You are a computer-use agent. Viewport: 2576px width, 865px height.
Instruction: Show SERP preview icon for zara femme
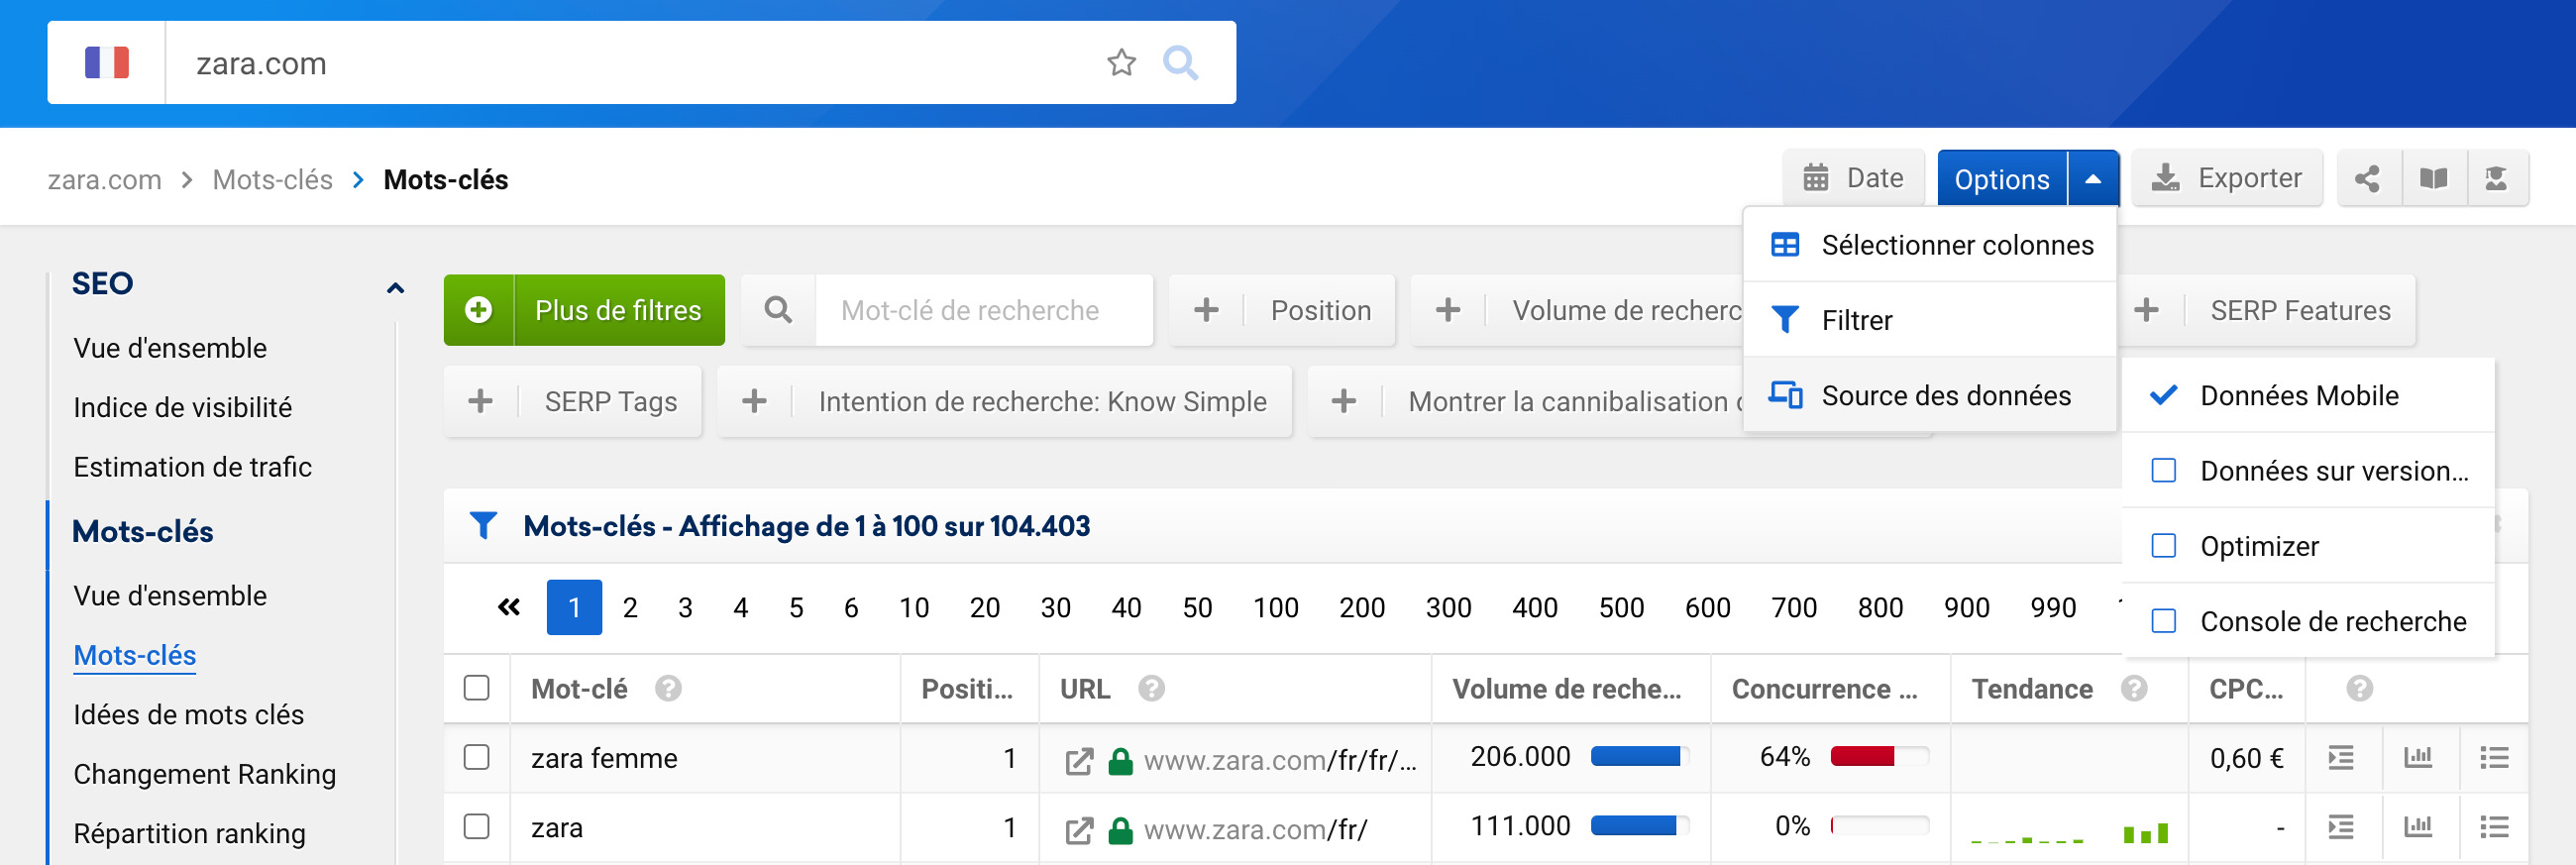(x=2341, y=758)
